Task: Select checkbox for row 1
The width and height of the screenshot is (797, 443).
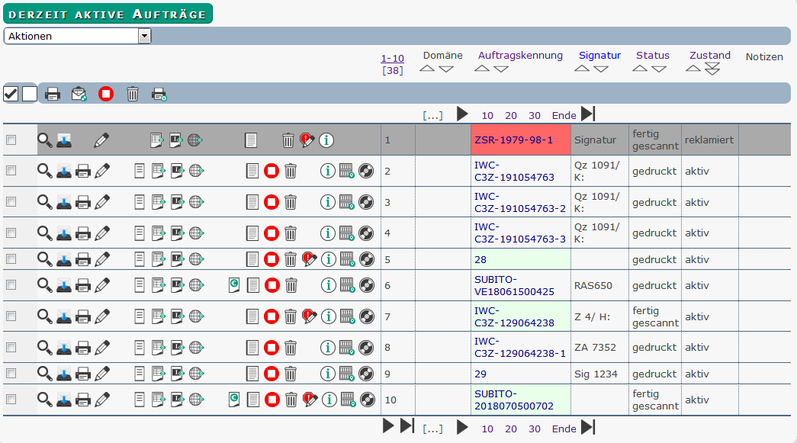Action: click(x=11, y=140)
